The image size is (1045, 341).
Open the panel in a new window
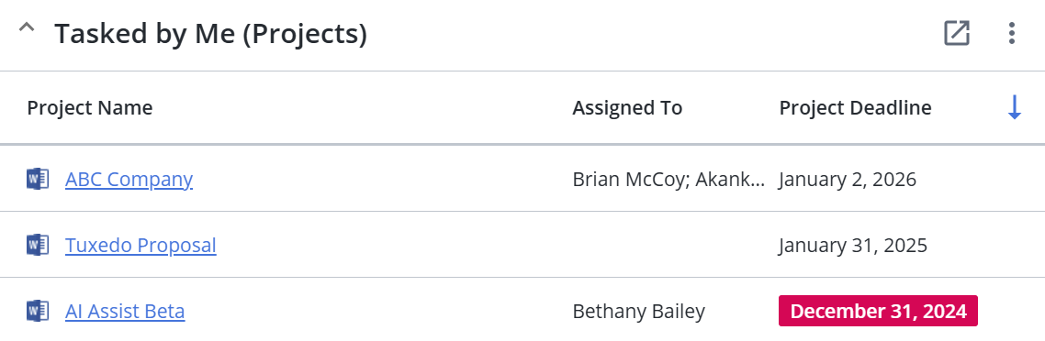click(956, 33)
